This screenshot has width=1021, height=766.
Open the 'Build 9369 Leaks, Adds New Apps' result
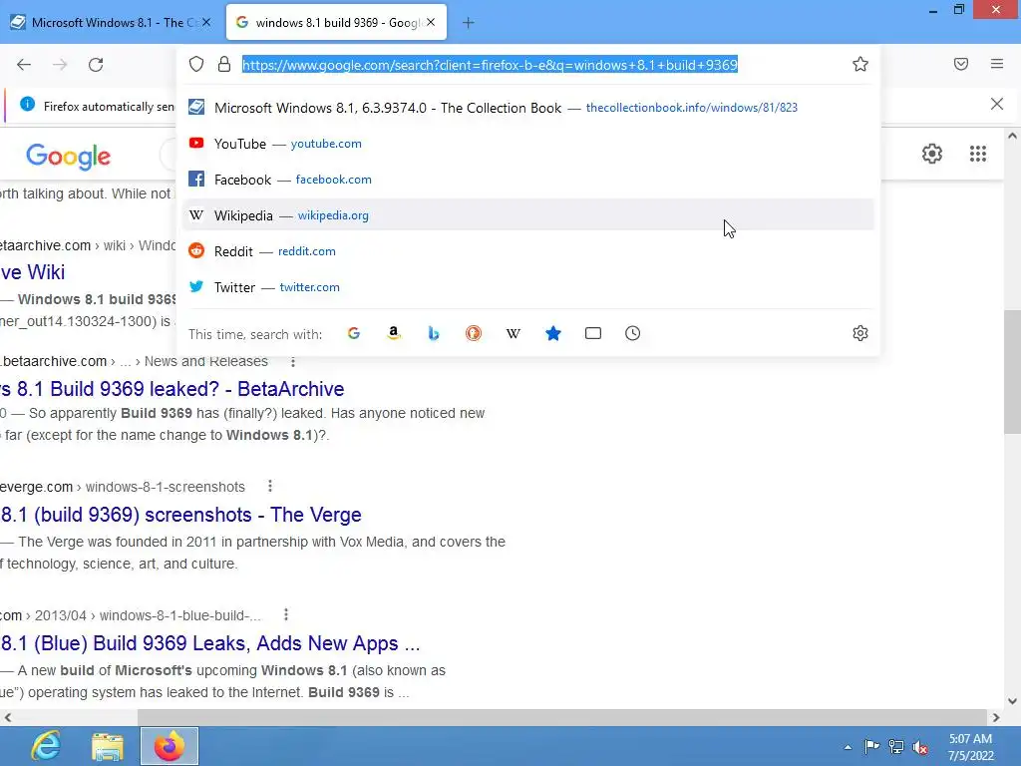coord(210,643)
